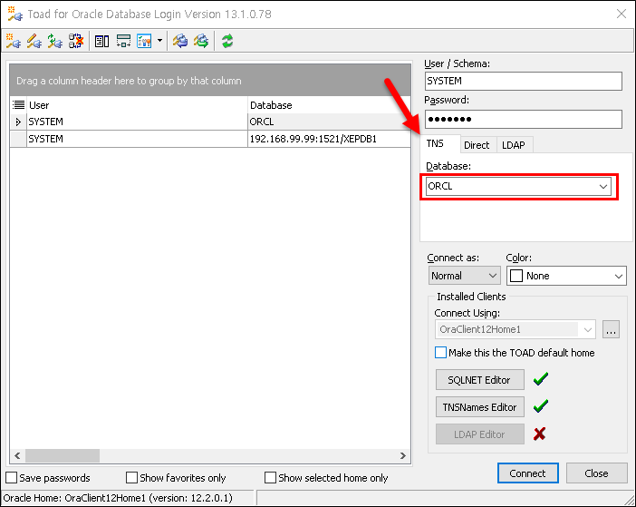This screenshot has width=636, height=507.
Task: Expand the Connect as Normal dropdown
Action: 493,276
